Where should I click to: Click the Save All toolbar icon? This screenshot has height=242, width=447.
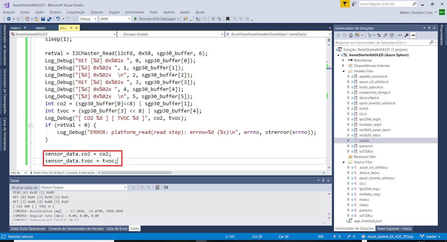[x=49, y=19]
